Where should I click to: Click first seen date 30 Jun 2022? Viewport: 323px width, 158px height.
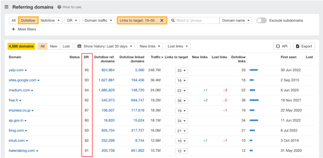click(x=291, y=70)
